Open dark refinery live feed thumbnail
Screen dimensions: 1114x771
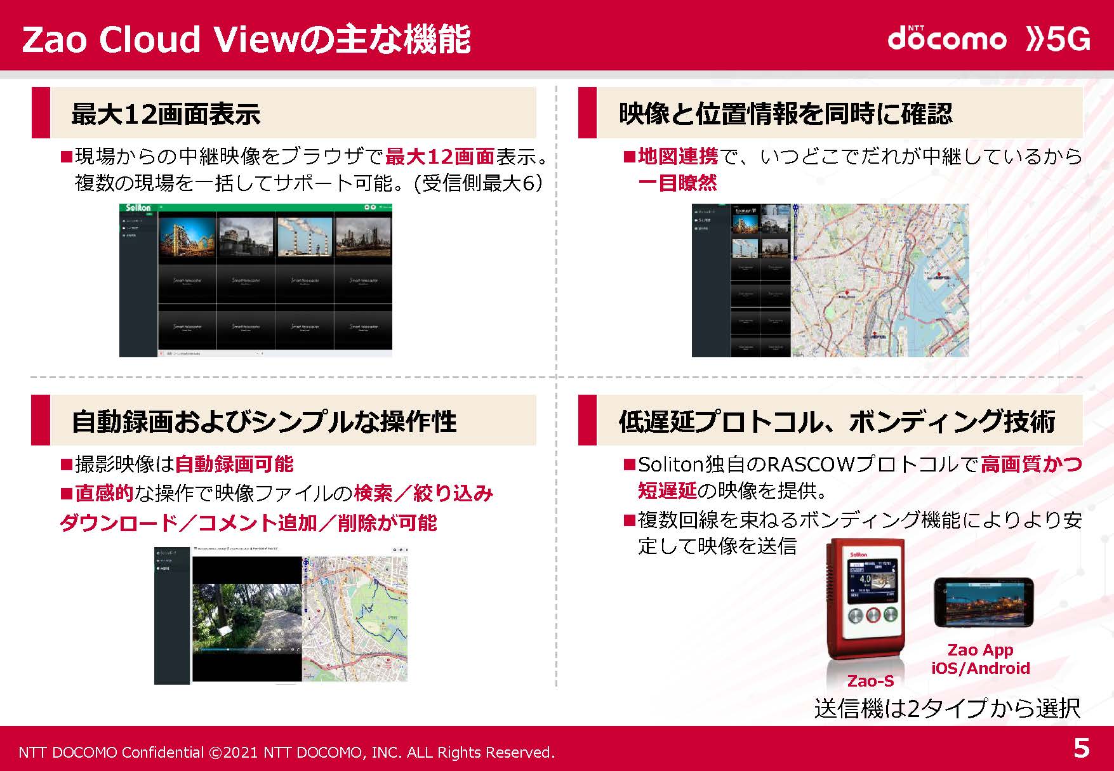point(363,237)
